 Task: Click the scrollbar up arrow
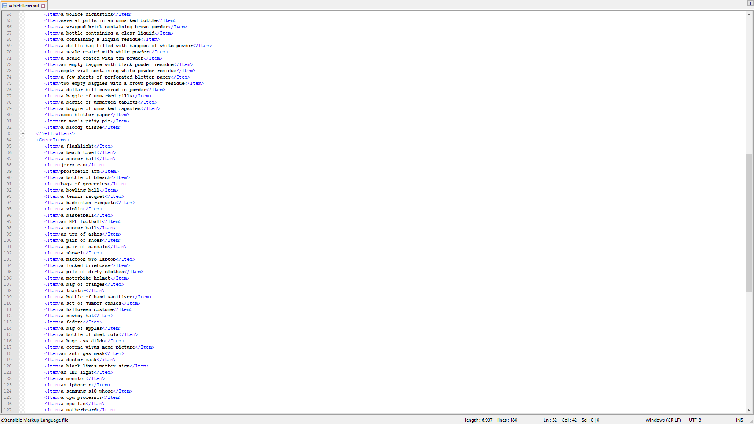click(749, 15)
